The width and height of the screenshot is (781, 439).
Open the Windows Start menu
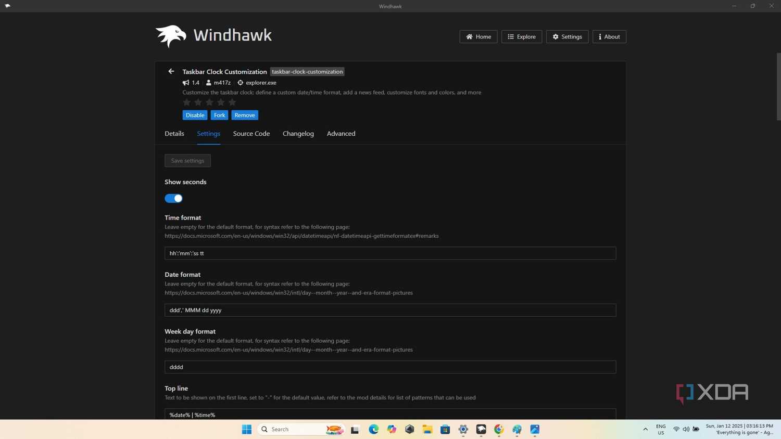point(247,429)
